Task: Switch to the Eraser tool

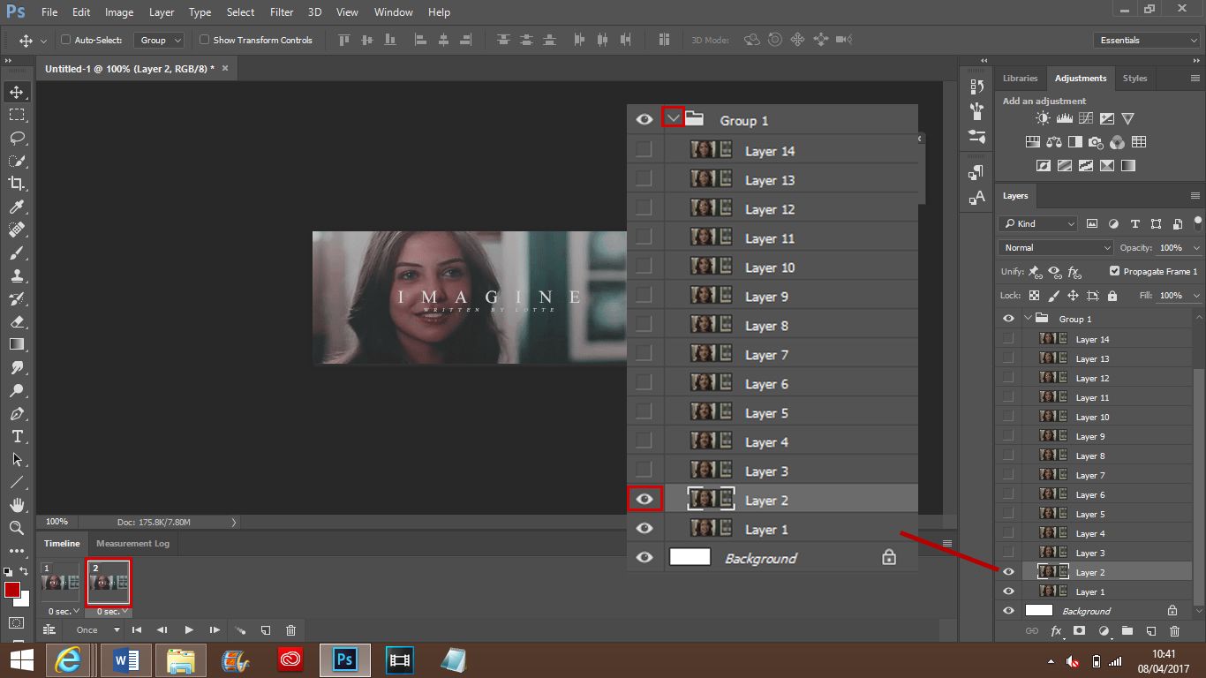Action: click(x=17, y=321)
